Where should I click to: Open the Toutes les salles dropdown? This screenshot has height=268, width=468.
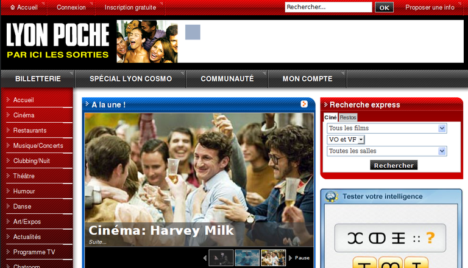click(387, 151)
